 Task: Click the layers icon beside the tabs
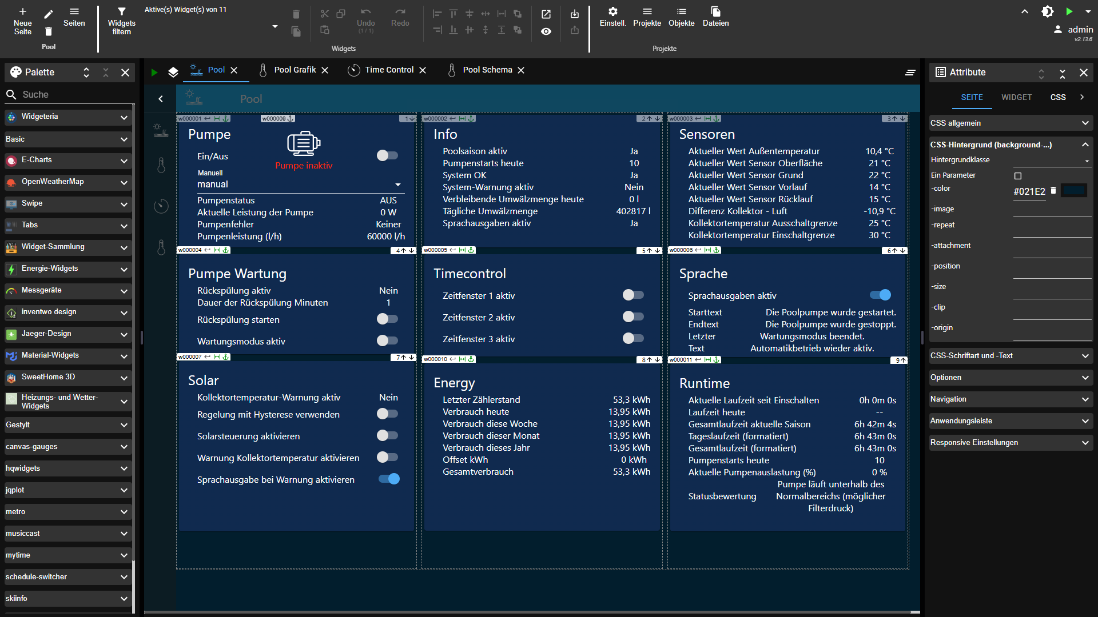tap(173, 72)
